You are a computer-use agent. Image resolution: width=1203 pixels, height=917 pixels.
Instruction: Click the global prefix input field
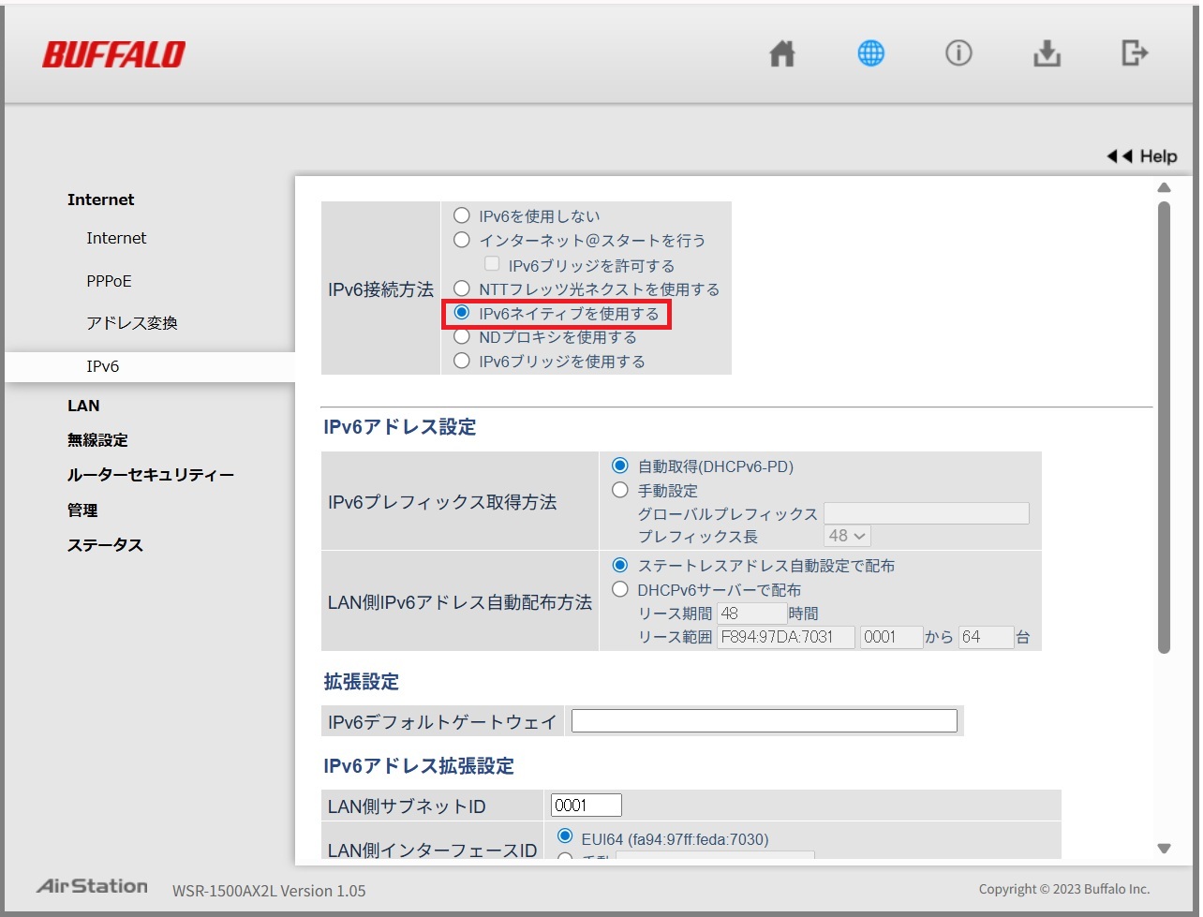click(927, 513)
